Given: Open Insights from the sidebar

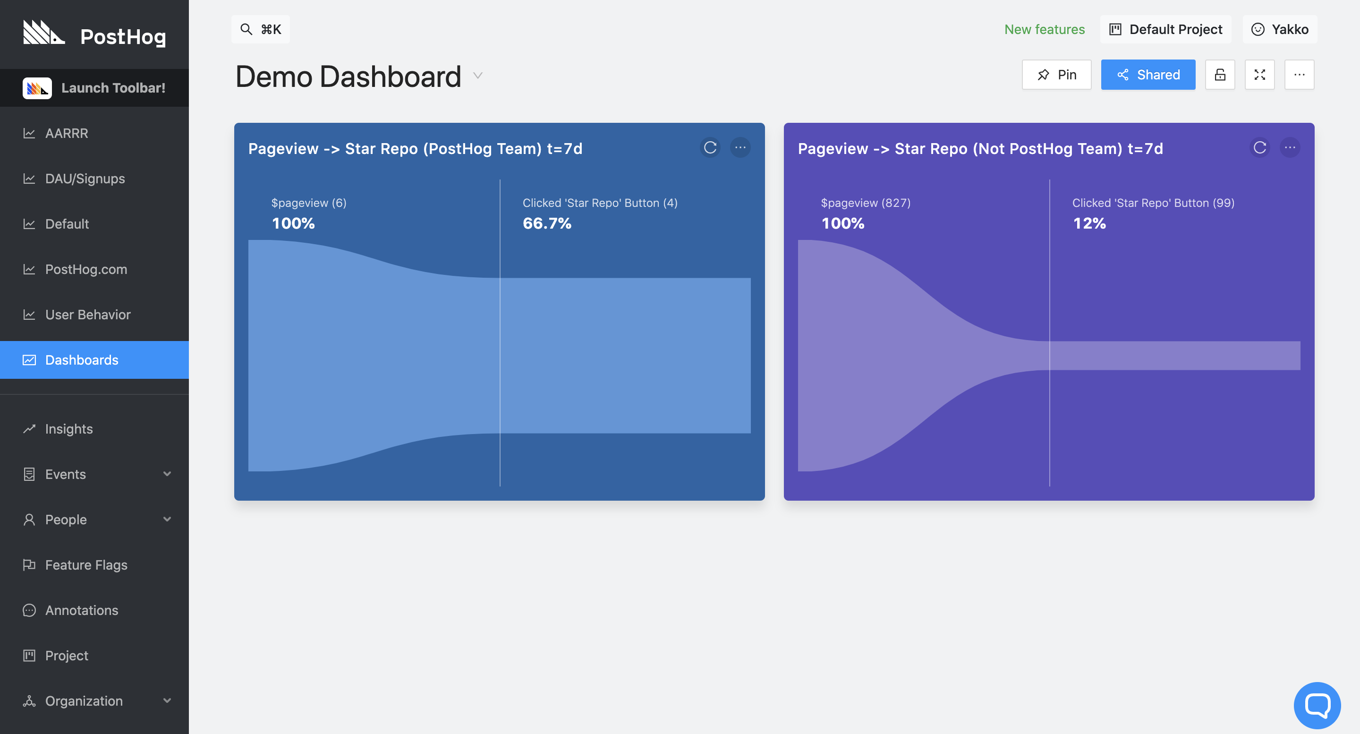Looking at the screenshot, I should tap(68, 429).
